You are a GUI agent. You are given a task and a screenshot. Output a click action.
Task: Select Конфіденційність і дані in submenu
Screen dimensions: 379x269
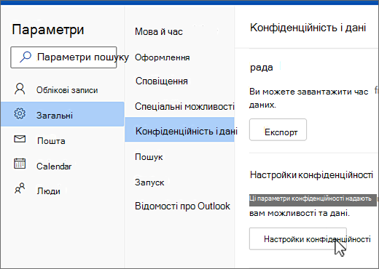click(179, 129)
